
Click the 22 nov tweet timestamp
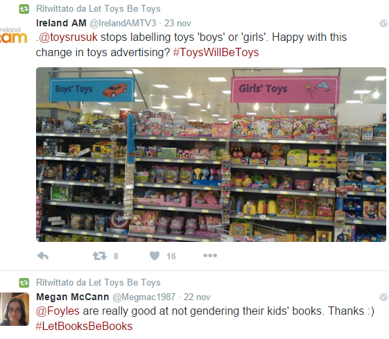(x=197, y=297)
